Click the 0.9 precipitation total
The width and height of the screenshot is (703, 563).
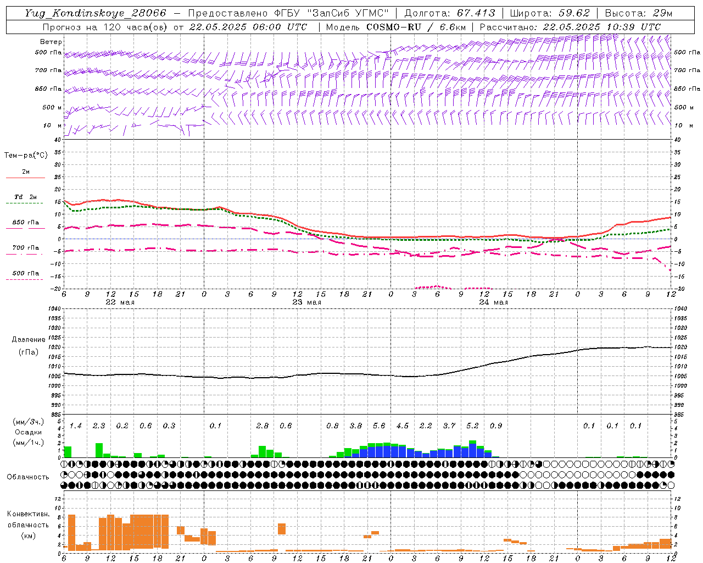coord(496,426)
